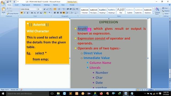
Task: Open the Page Layout tab
Action: (x=26, y=5)
